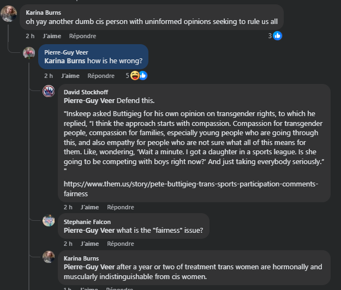Click Pierre-Guy Veer's profile picture
The width and height of the screenshot is (341, 290).
(x=29, y=53)
